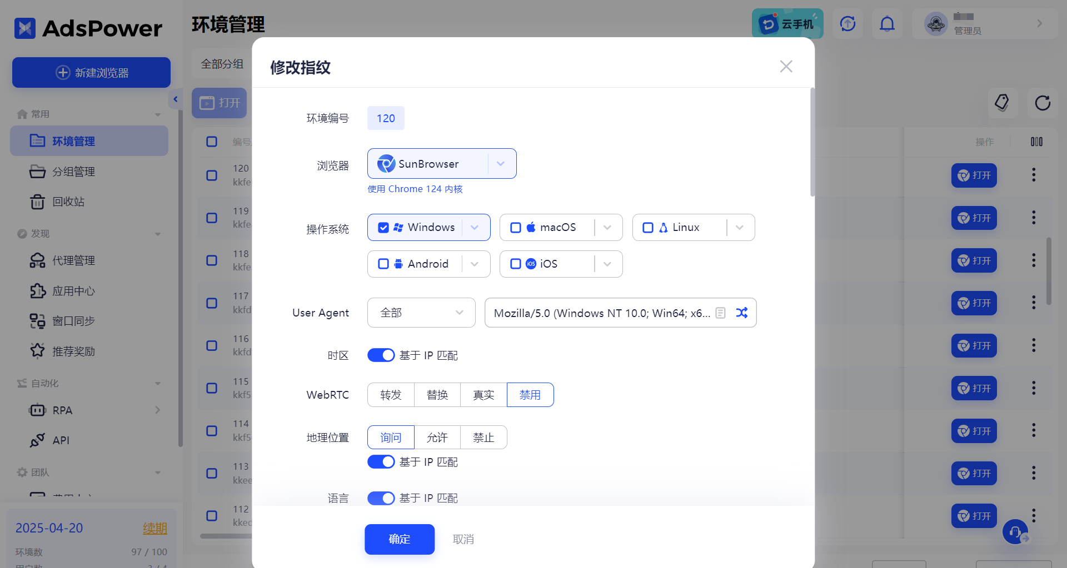Close the 修改指纹 dialog
Viewport: 1067px width, 568px height.
coord(786,67)
